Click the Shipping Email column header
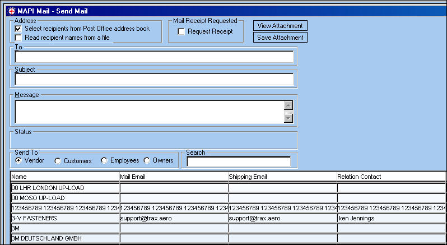The height and width of the screenshot is (245, 447). 282,177
